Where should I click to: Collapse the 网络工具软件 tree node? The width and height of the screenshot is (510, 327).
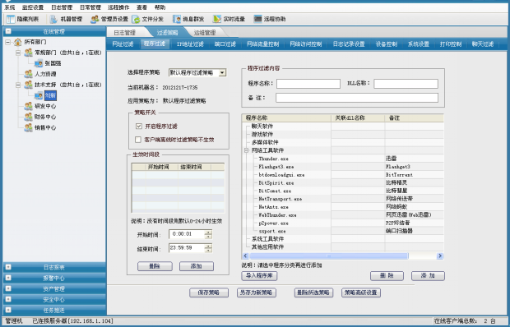pyautogui.click(x=246, y=150)
